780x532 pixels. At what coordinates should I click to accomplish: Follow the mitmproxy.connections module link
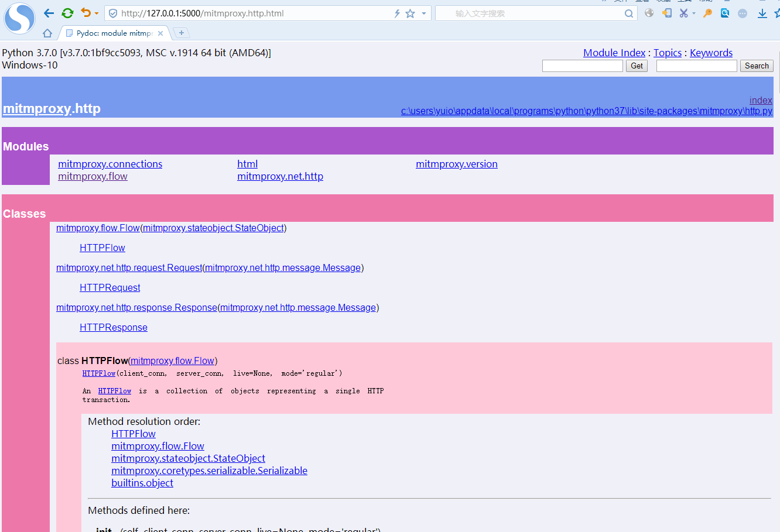tap(110, 164)
